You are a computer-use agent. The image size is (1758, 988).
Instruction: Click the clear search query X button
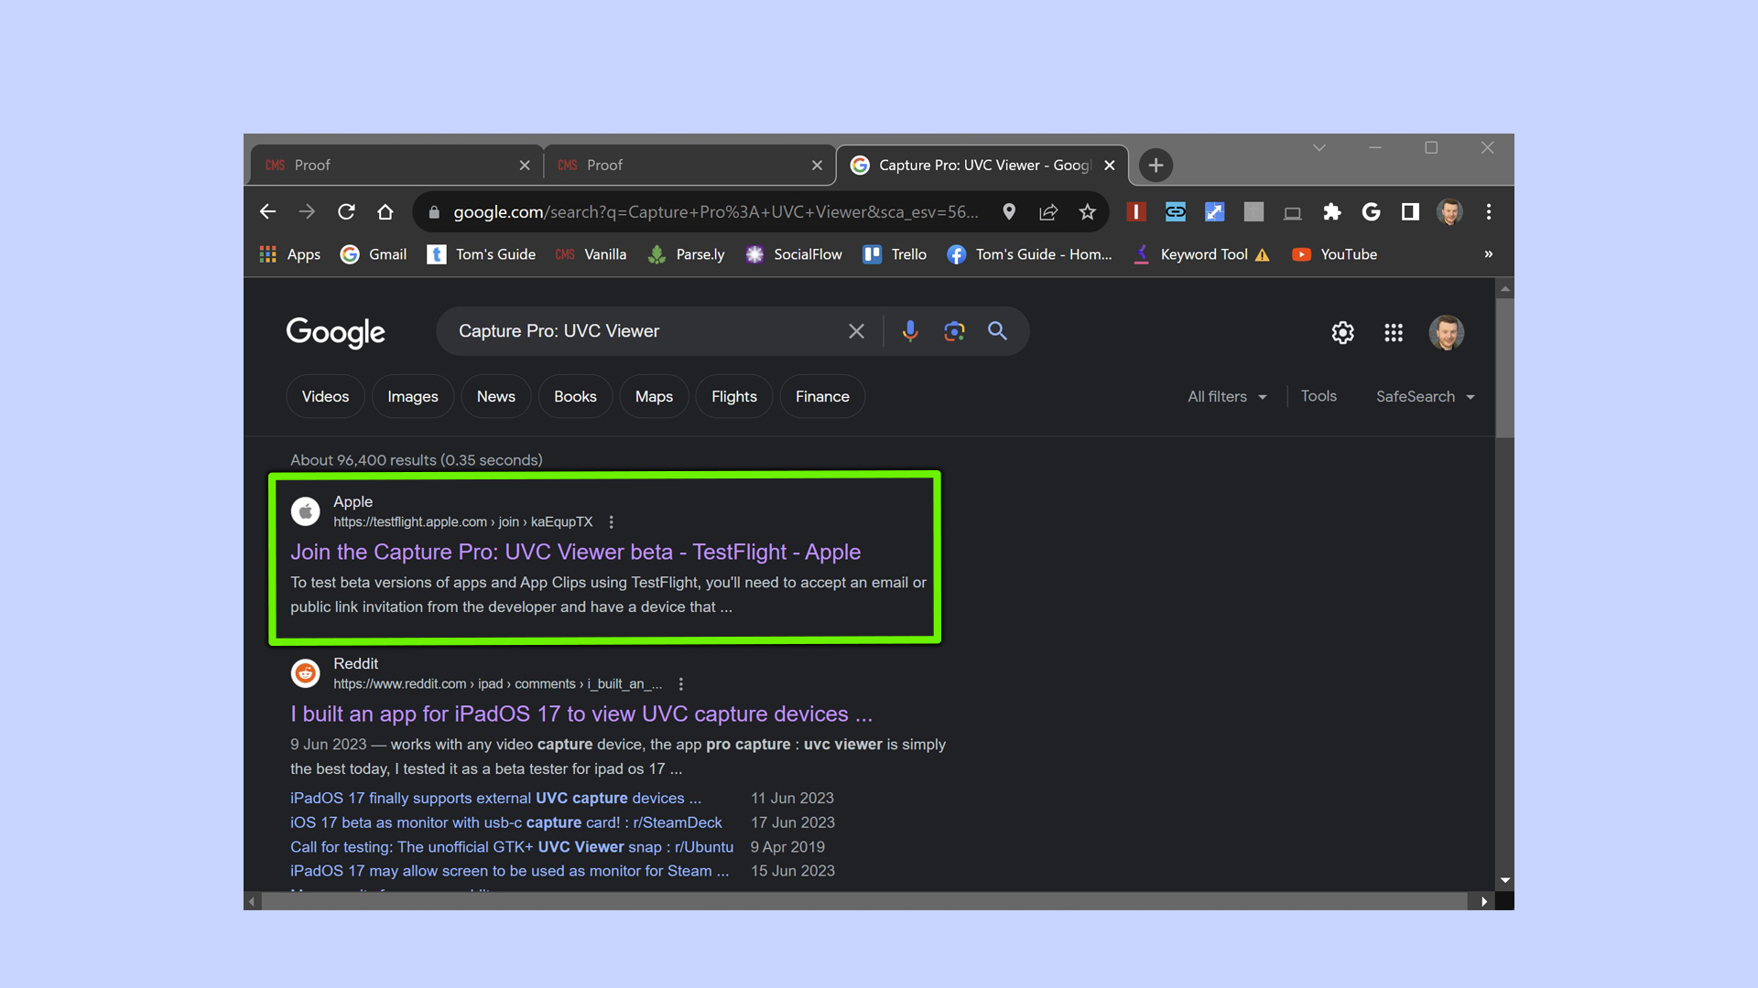click(857, 329)
